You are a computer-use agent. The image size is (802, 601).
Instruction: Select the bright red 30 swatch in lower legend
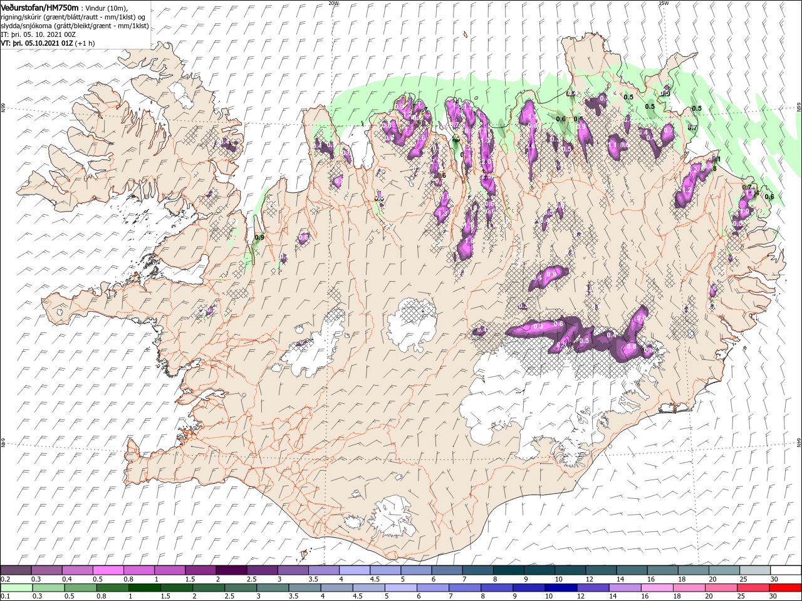[786, 588]
